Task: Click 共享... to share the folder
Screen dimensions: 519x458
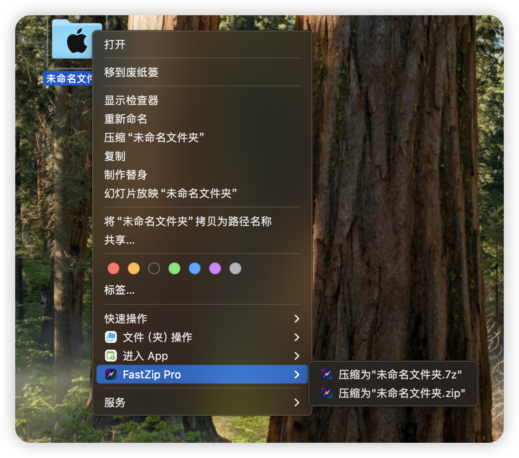Action: (119, 240)
